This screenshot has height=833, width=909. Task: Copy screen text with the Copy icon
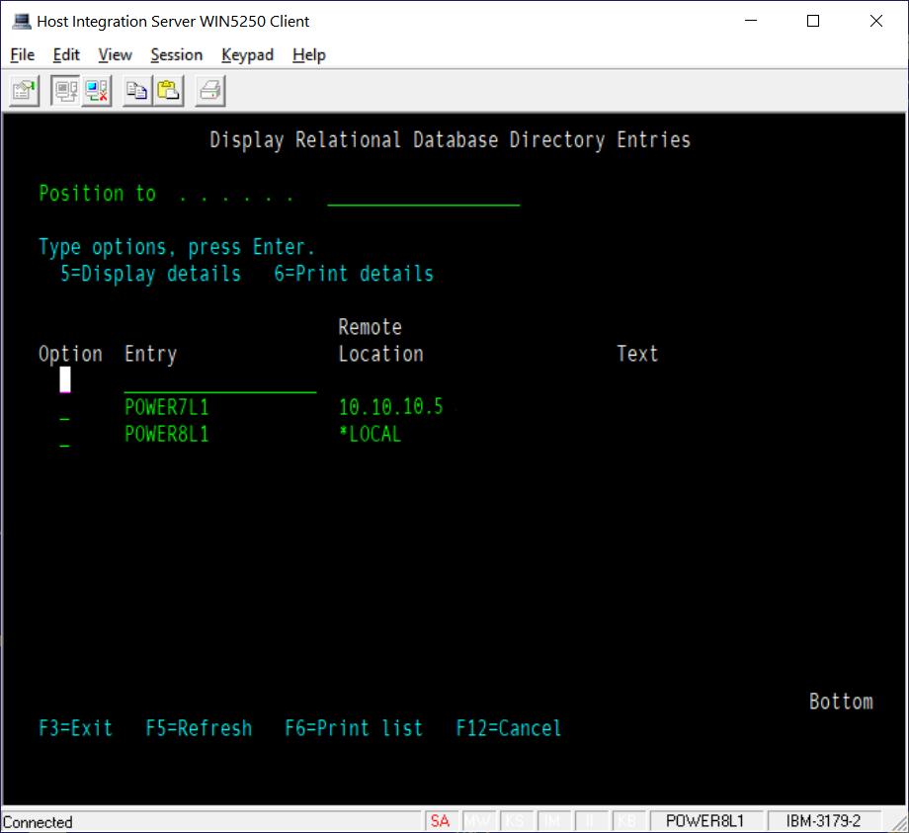point(135,90)
